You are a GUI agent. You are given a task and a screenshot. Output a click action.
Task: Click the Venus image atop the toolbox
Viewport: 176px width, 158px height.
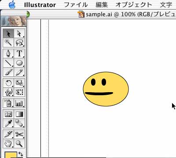click(14, 21)
